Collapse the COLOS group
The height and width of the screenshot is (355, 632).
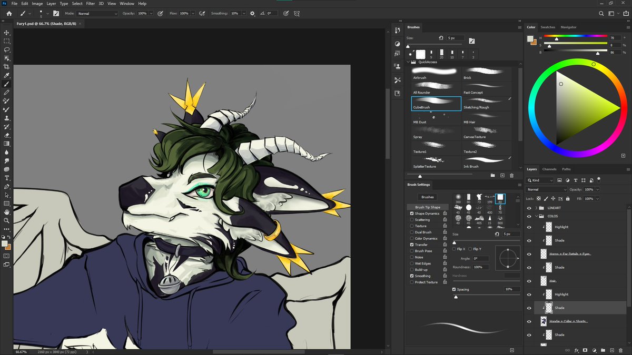[x=536, y=216]
